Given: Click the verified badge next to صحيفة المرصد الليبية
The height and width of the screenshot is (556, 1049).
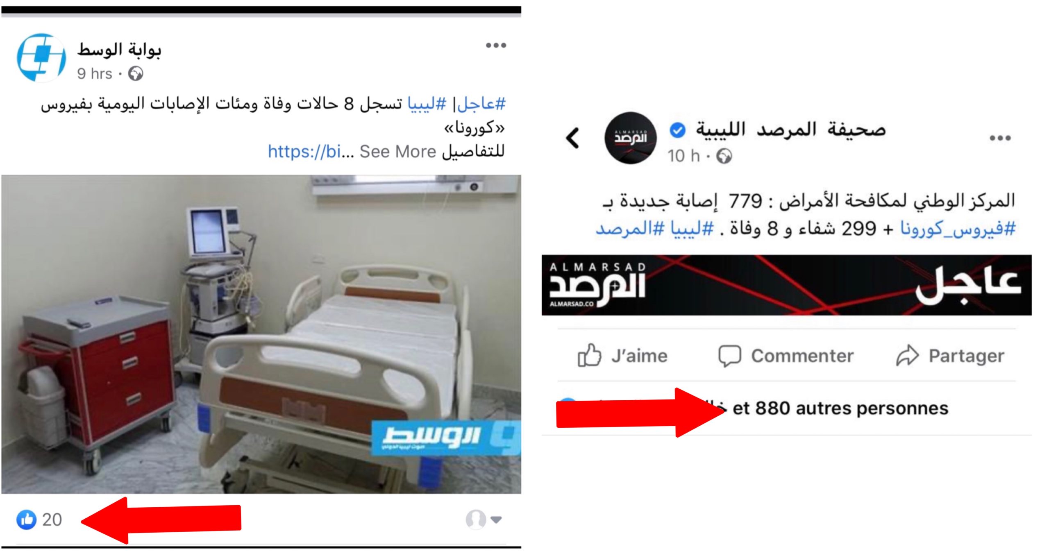Looking at the screenshot, I should pyautogui.click(x=677, y=130).
